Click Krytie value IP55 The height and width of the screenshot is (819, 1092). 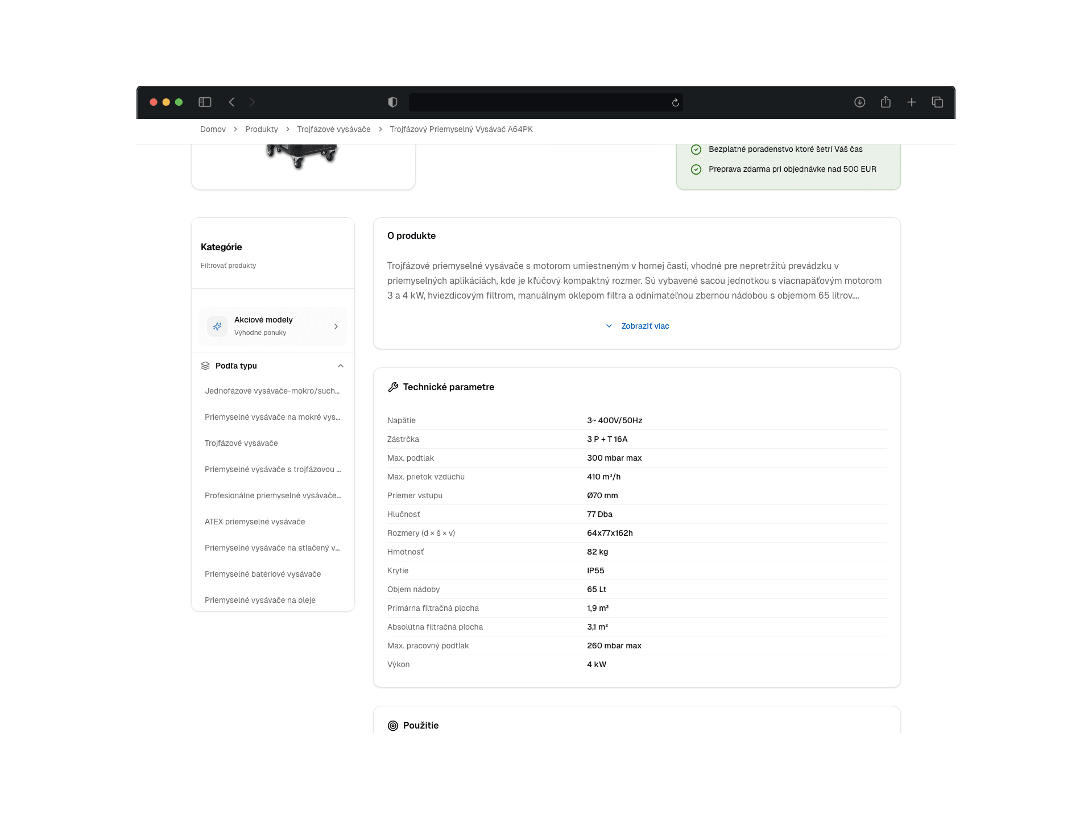[595, 570]
